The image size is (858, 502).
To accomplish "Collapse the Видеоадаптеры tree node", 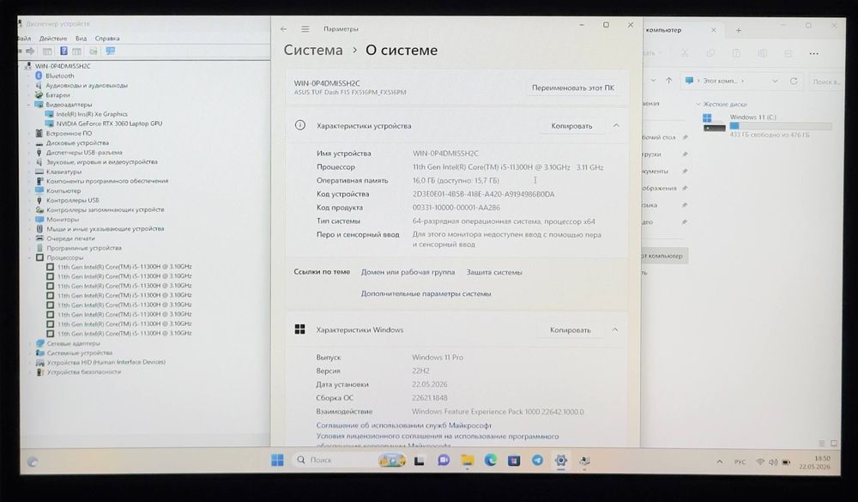I will click(x=29, y=105).
